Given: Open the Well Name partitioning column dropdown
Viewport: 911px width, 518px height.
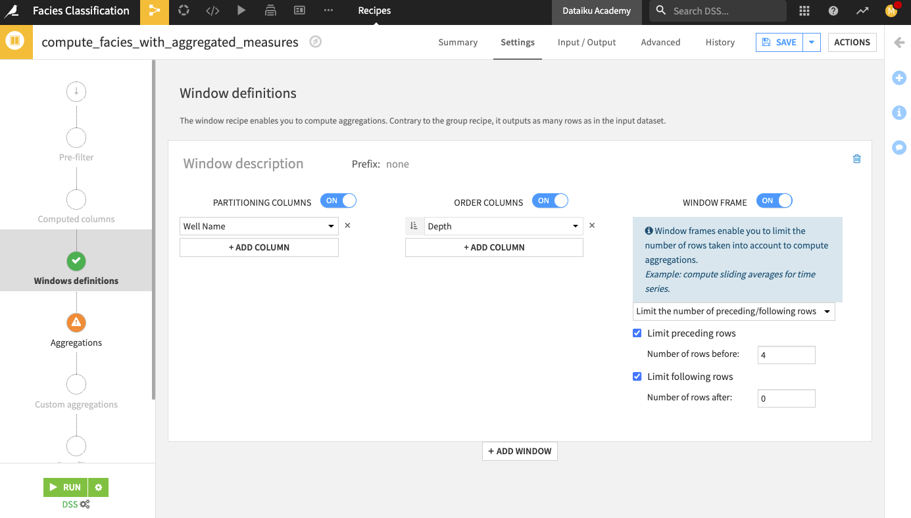Looking at the screenshot, I should point(259,226).
